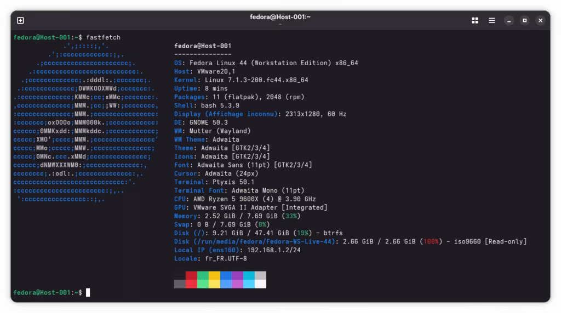Screen dimensions: 561x313
Task: Click the light cyan color block
Action: point(249,284)
